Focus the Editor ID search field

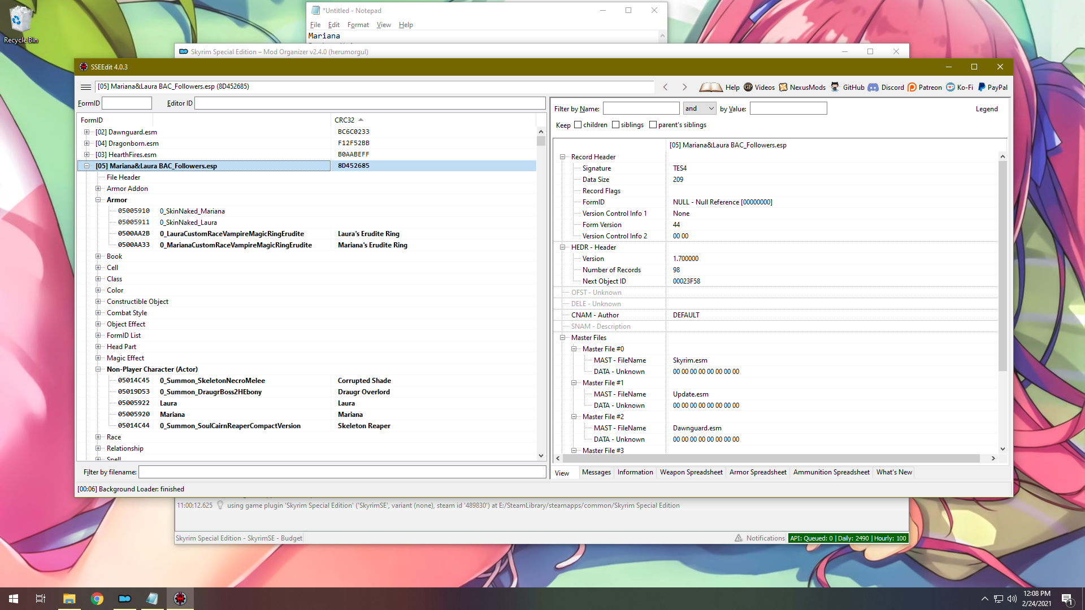point(370,103)
